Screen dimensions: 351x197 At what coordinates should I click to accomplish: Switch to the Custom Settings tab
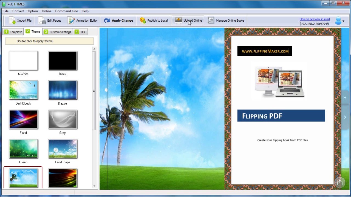pos(58,32)
